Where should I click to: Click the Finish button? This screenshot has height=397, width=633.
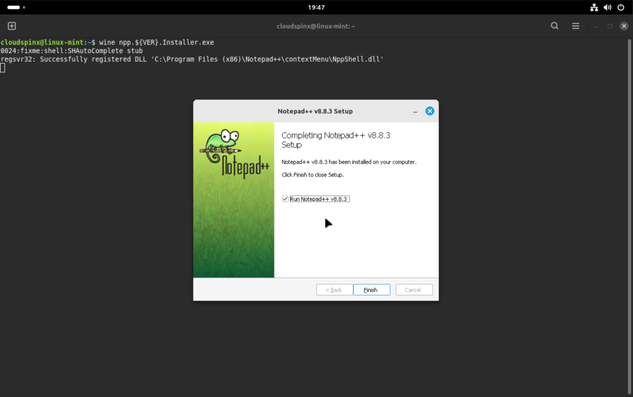[372, 289]
